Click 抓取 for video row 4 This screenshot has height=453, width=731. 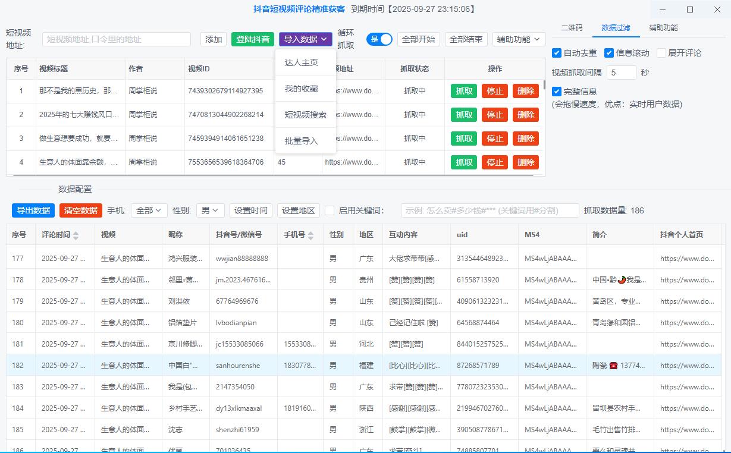(x=464, y=162)
